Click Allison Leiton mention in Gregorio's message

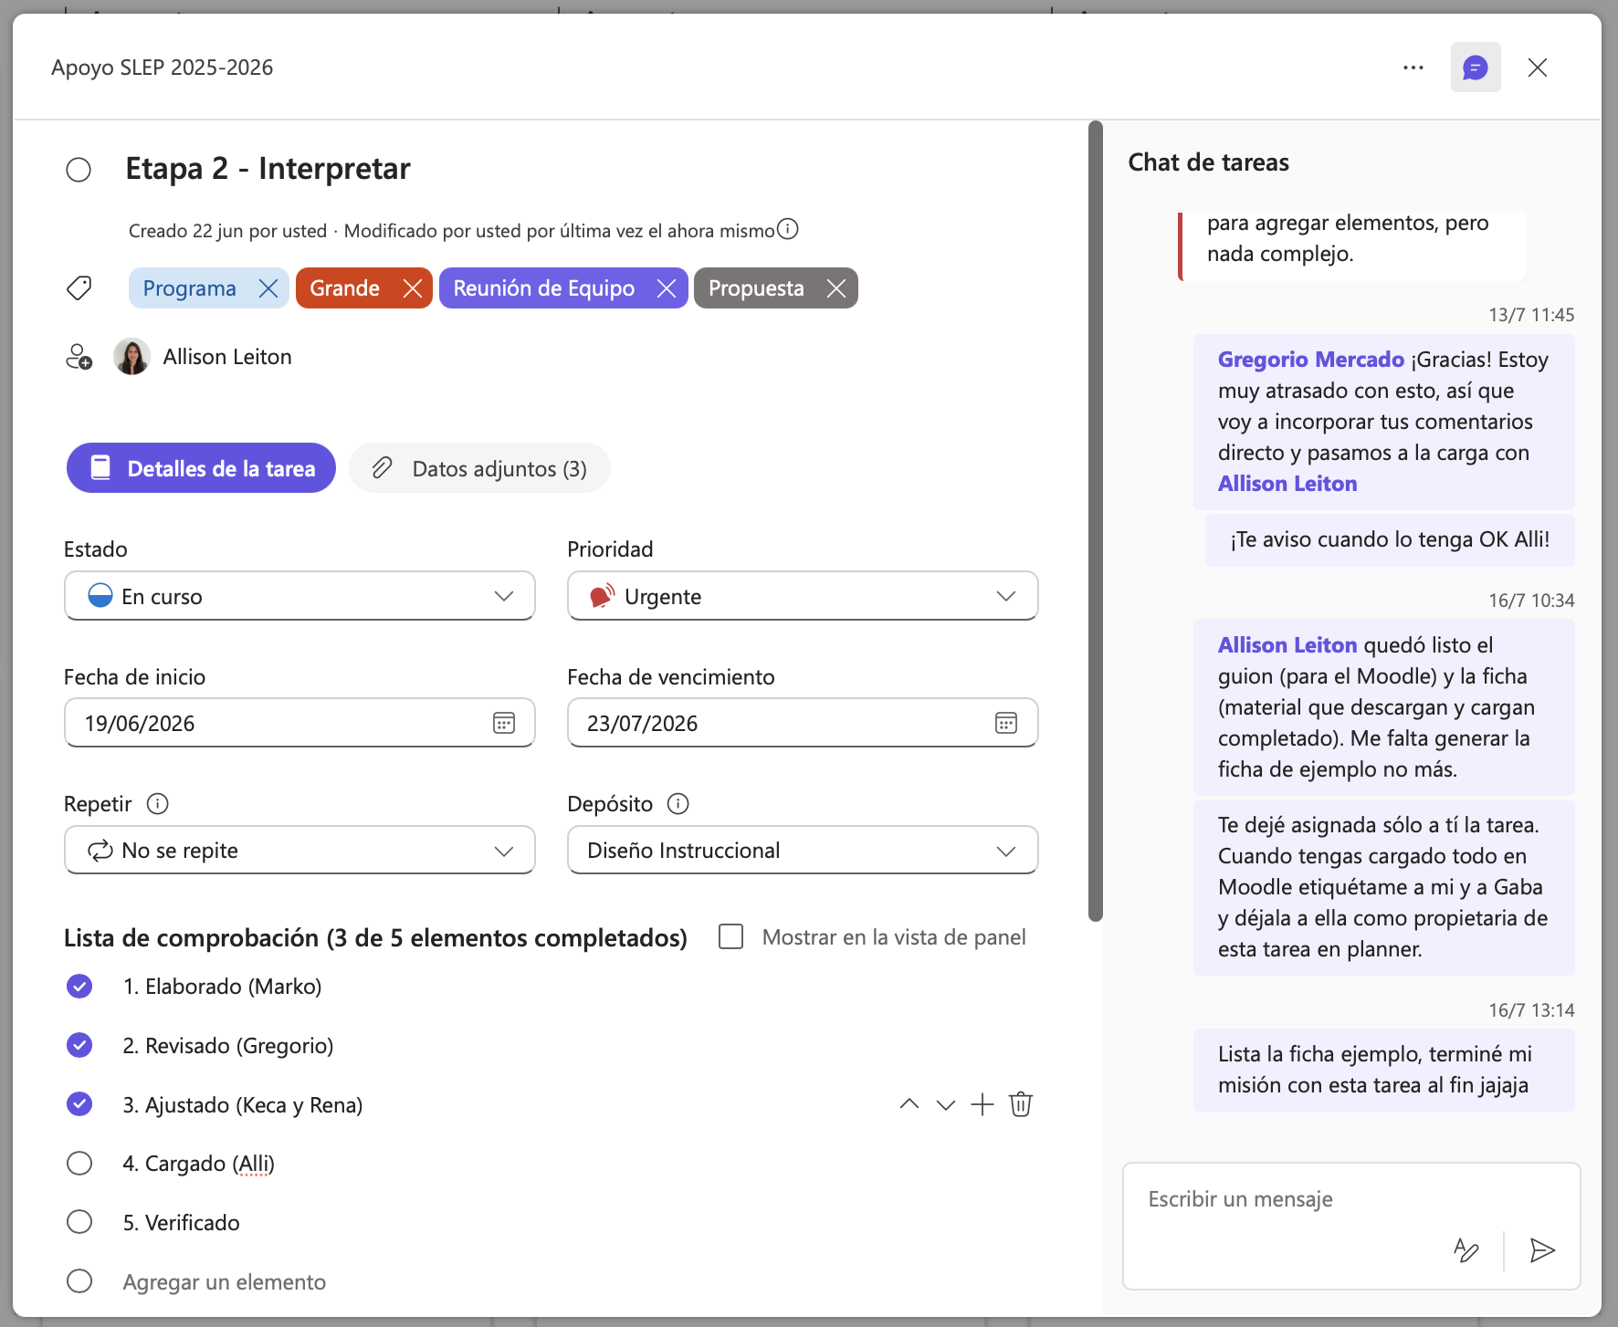click(x=1287, y=484)
